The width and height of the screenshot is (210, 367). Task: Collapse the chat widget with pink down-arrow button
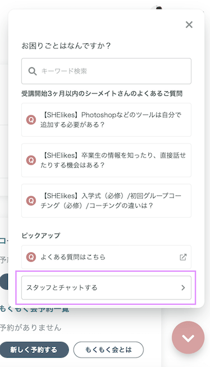coord(188,338)
